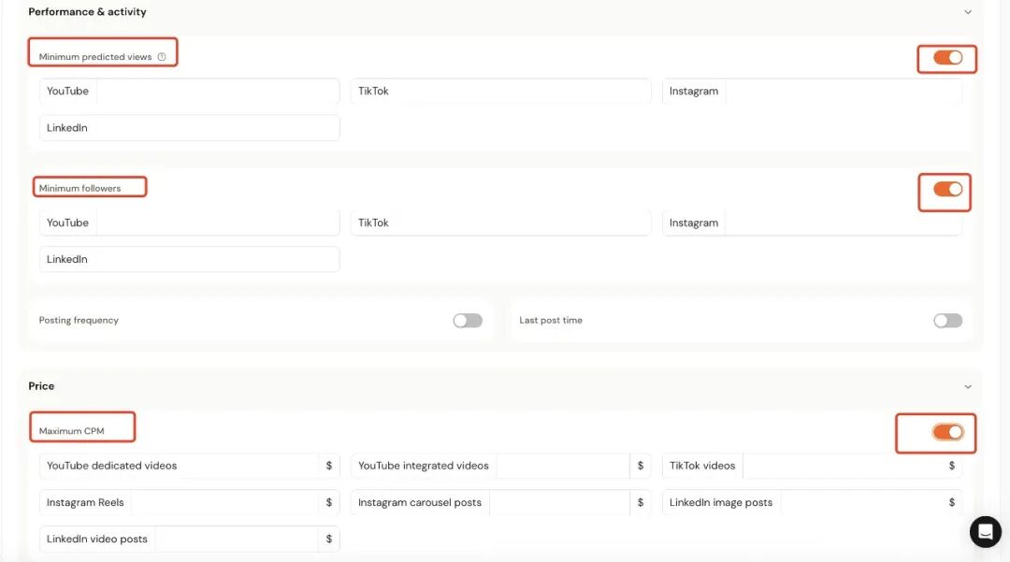
Task: Click the Minimum predicted views info icon
Action: (162, 57)
